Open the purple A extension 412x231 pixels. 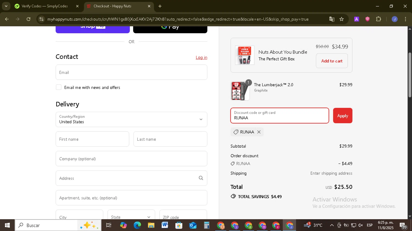(x=357, y=19)
